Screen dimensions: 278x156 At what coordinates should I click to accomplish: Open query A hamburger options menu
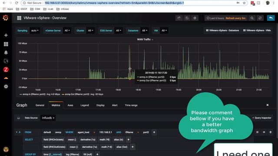click(257, 132)
